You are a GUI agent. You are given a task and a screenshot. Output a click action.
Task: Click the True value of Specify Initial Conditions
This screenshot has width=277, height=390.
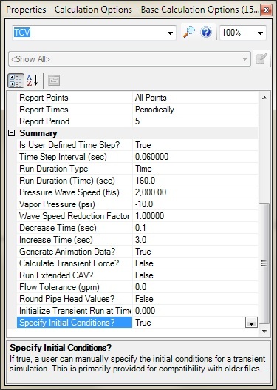pyautogui.click(x=143, y=323)
